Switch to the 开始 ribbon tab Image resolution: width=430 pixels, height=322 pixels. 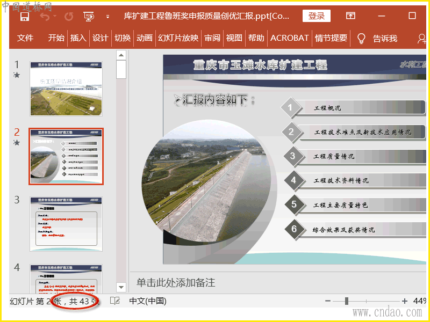tap(56, 38)
